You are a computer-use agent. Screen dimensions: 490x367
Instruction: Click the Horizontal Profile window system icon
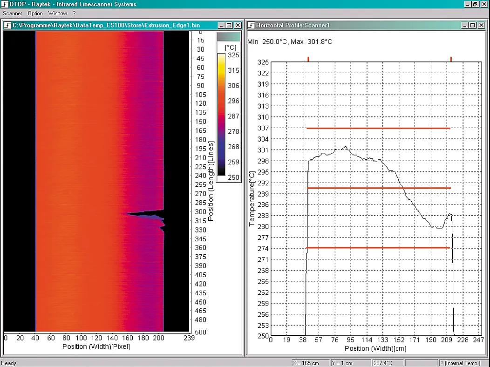251,25
